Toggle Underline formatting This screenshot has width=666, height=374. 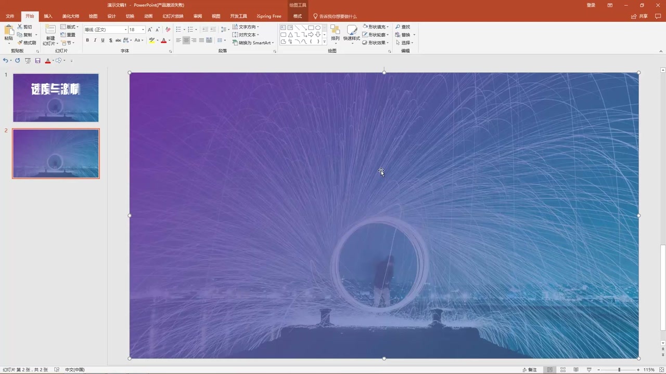pyautogui.click(x=103, y=40)
